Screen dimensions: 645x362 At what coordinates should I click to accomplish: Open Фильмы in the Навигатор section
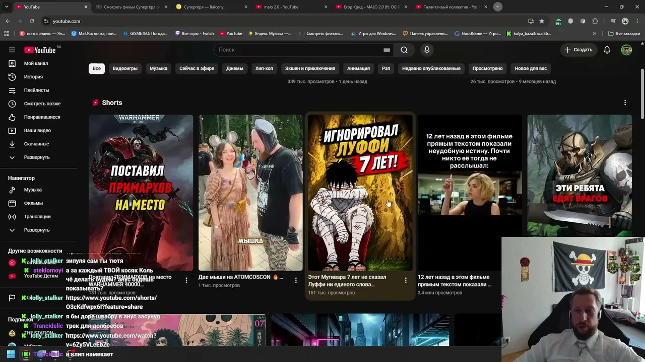[33, 203]
